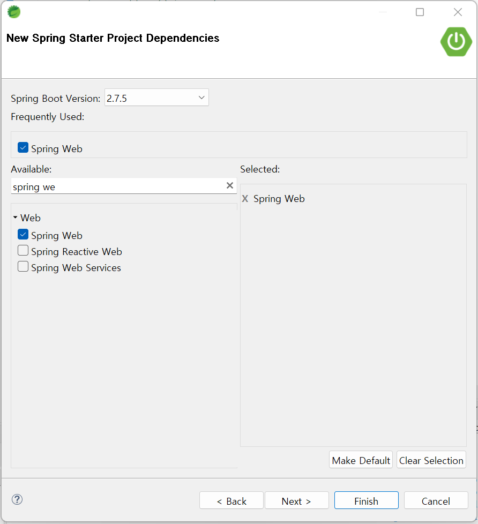Close the dialog with the title bar X
478x524 pixels.
click(x=458, y=12)
